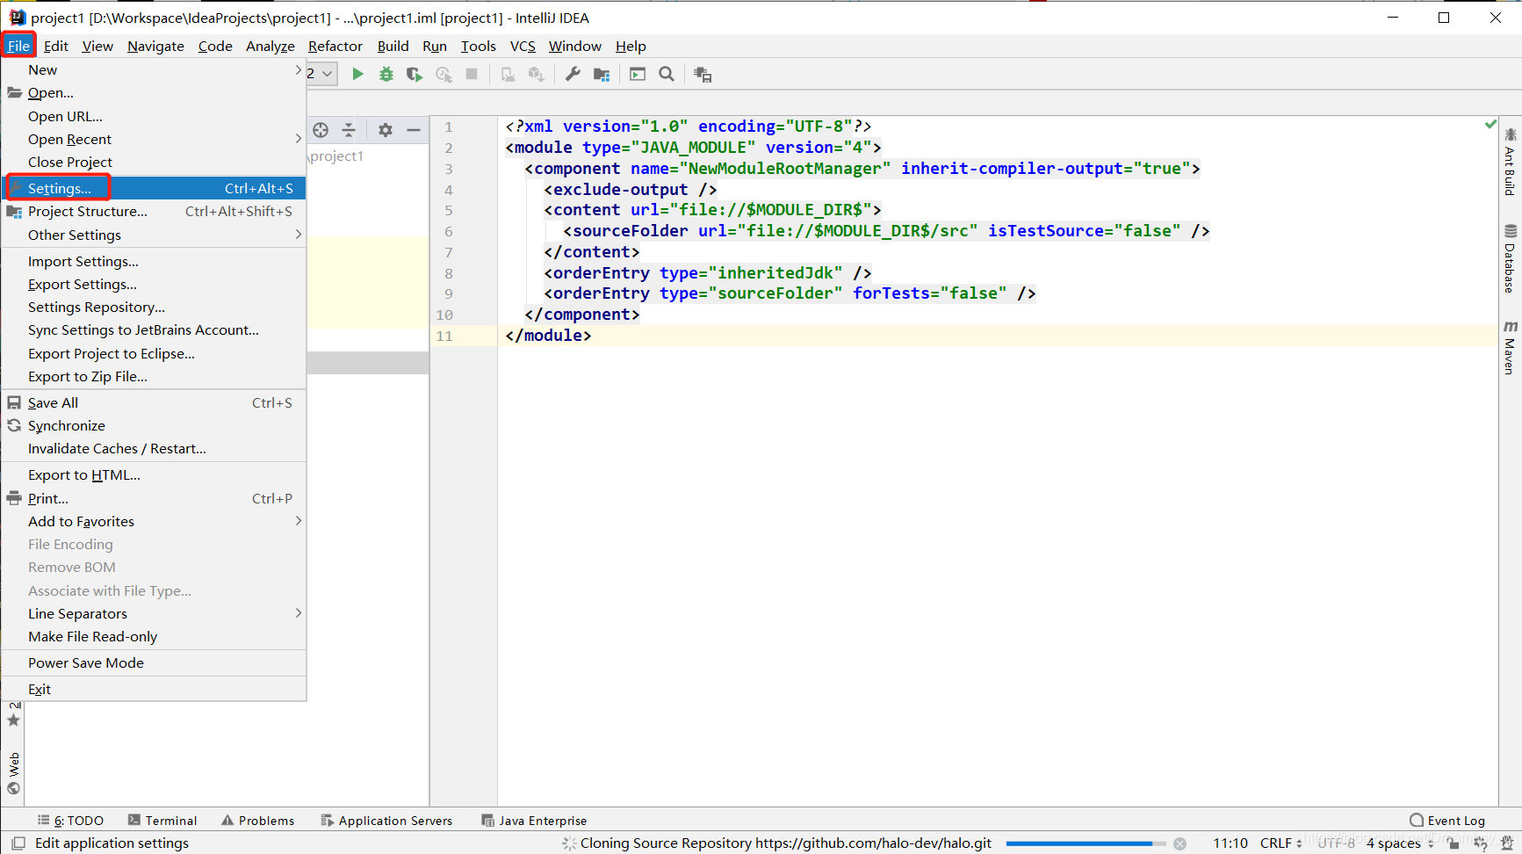The image size is (1522, 854).
Task: Expand the Other Settings submenu
Action: point(155,235)
